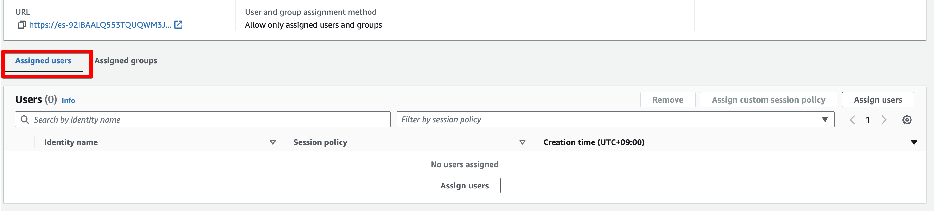This screenshot has width=934, height=211.
Task: Click Assign users below No users assigned
Action: coord(464,186)
